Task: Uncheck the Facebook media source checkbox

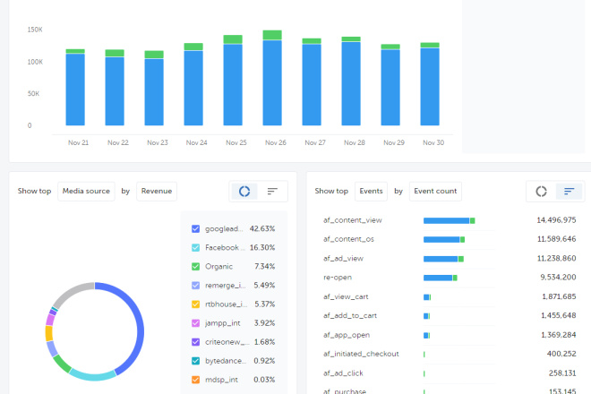Action: [x=195, y=248]
